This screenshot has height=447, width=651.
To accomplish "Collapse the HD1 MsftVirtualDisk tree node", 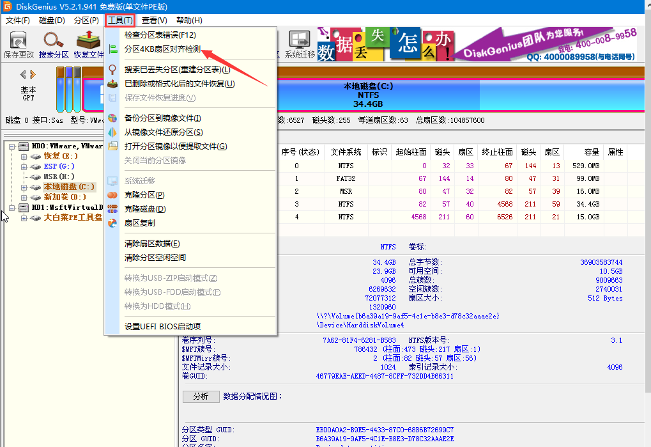I will point(12,208).
